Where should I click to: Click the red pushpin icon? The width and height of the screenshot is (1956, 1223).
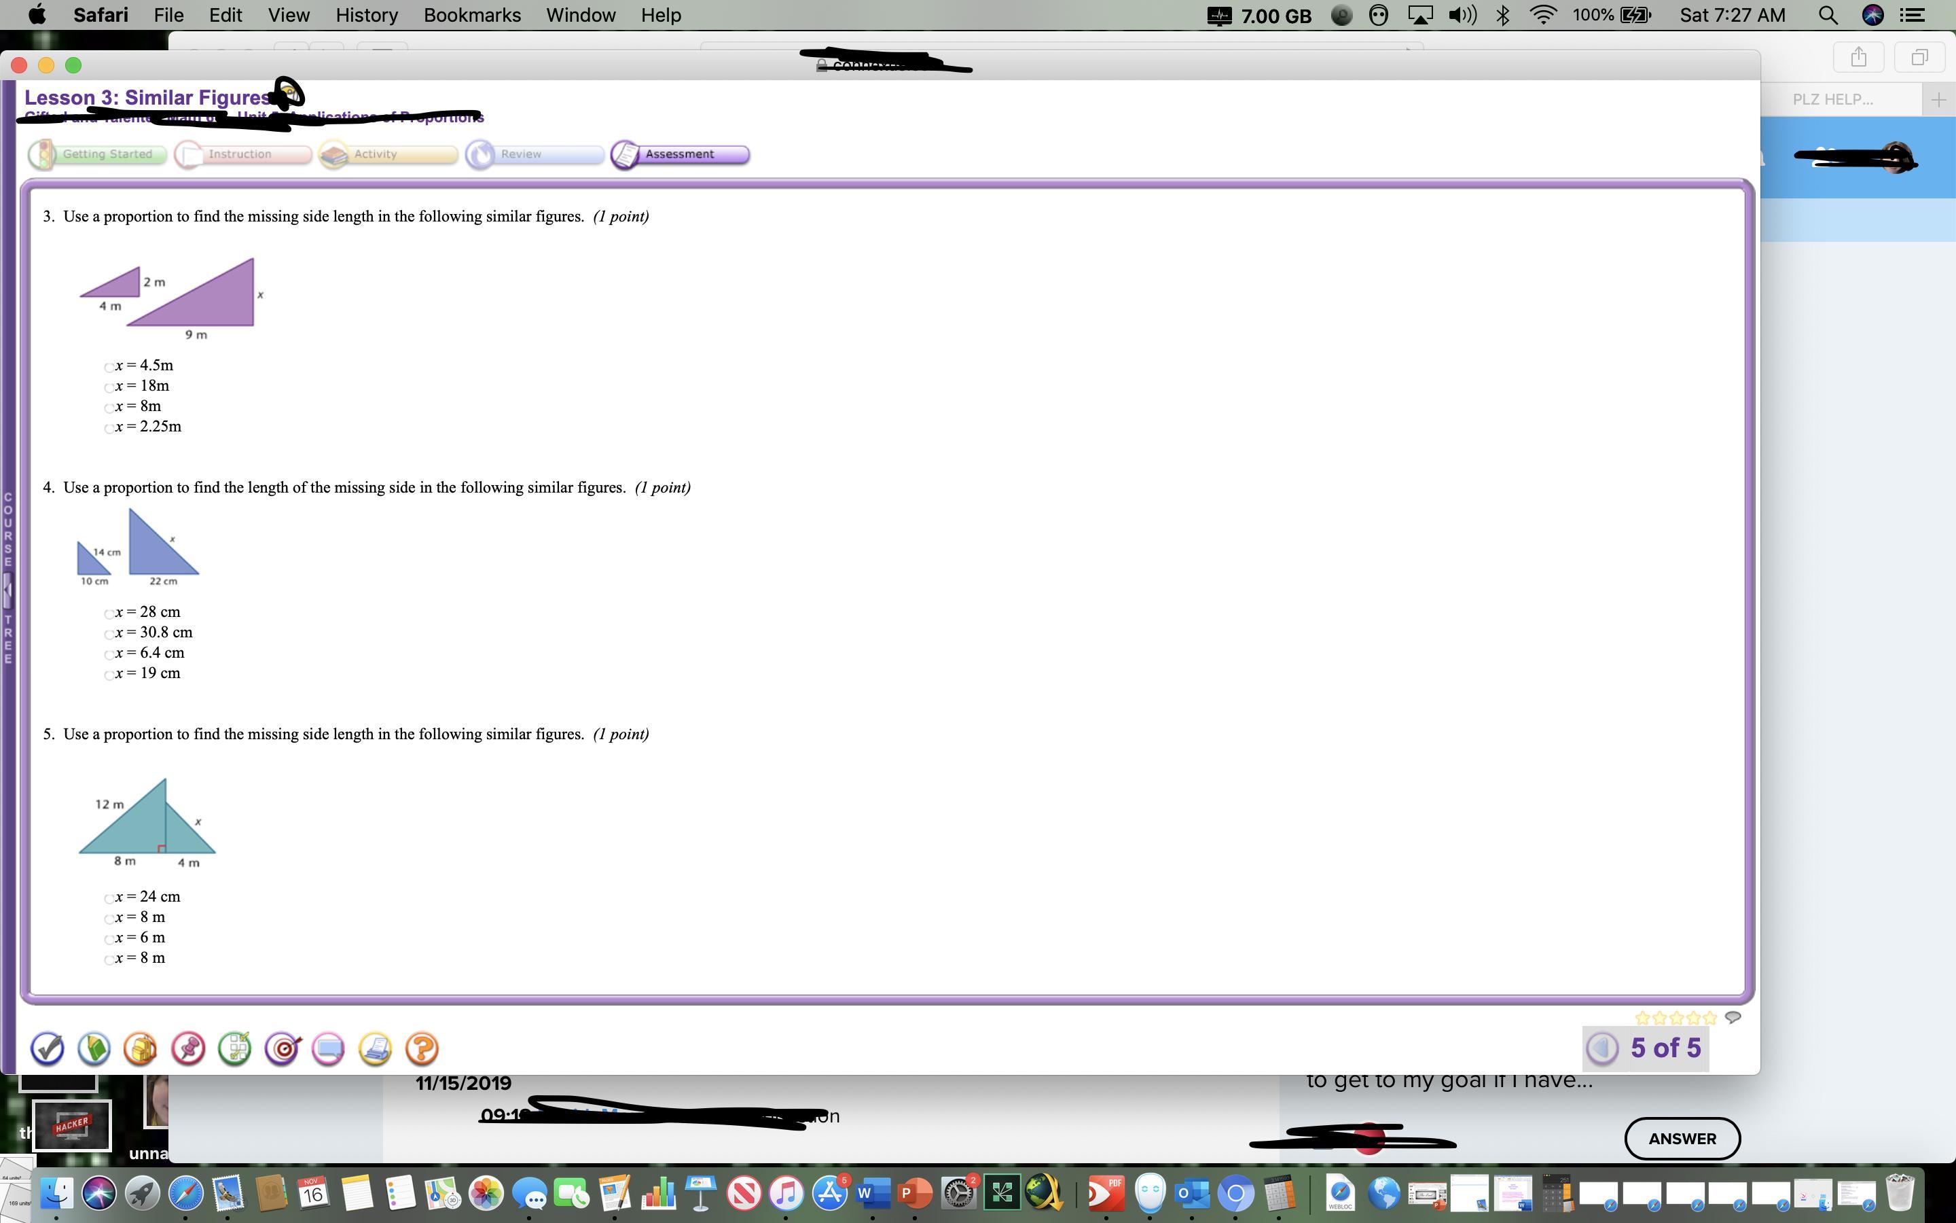(x=188, y=1048)
